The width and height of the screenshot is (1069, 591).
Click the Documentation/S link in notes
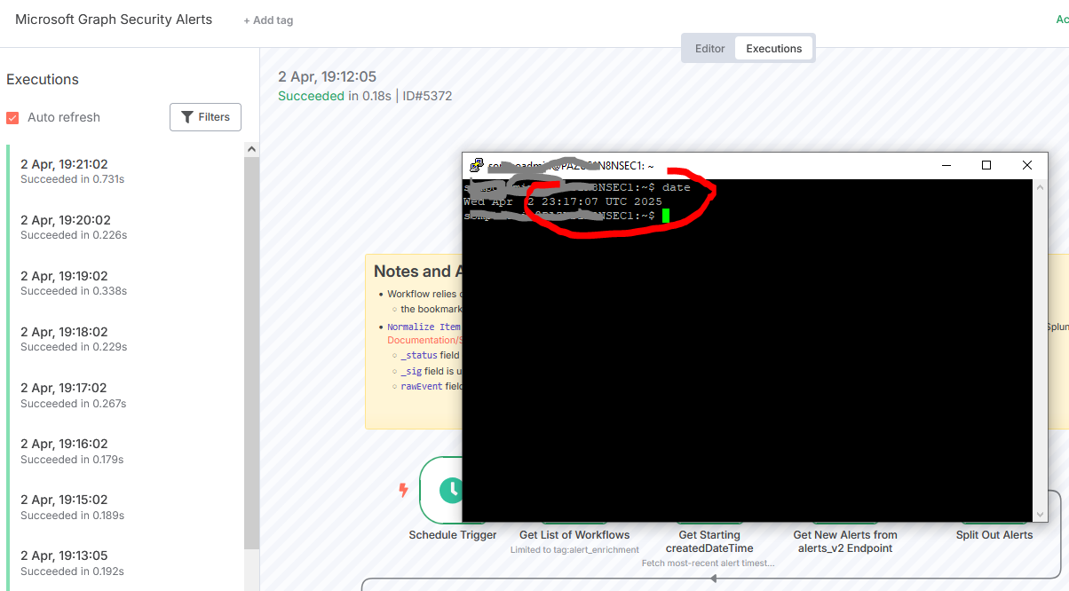[424, 340]
